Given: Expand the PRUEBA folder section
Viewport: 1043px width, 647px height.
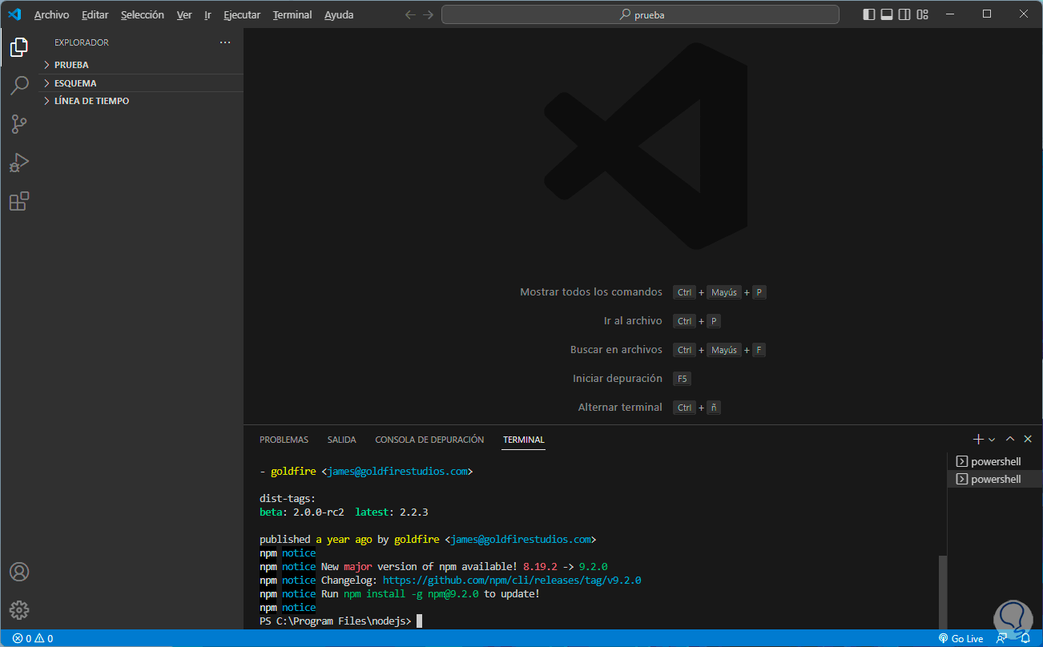Looking at the screenshot, I should tap(71, 65).
